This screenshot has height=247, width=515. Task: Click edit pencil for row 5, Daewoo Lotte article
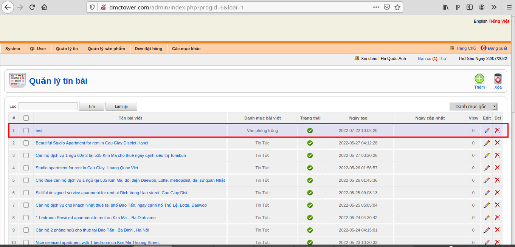click(487, 180)
